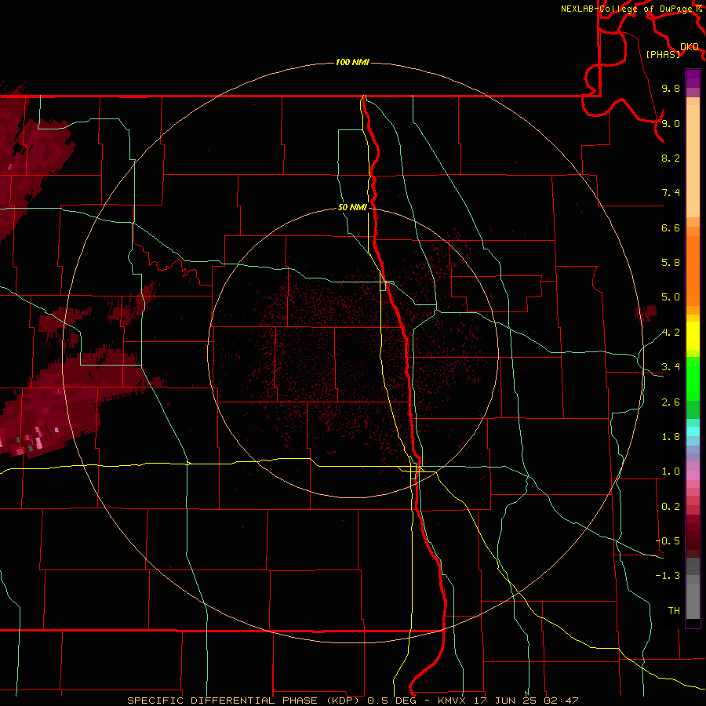Image resolution: width=706 pixels, height=706 pixels.
Task: Click the TH threshold label
Action: pos(674,611)
